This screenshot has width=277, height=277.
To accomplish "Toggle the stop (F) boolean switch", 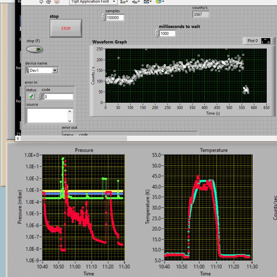I will point(35,49).
